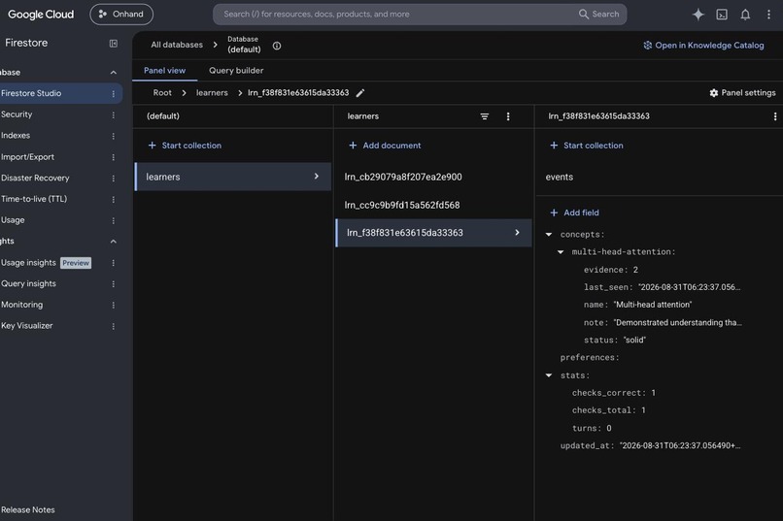This screenshot has height=521, width=783.
Task: Switch to Query builder tab
Action: [236, 70]
